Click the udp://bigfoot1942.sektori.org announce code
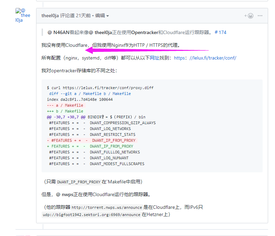This screenshot has height=236, width=275. pyautogui.click(x=91, y=215)
